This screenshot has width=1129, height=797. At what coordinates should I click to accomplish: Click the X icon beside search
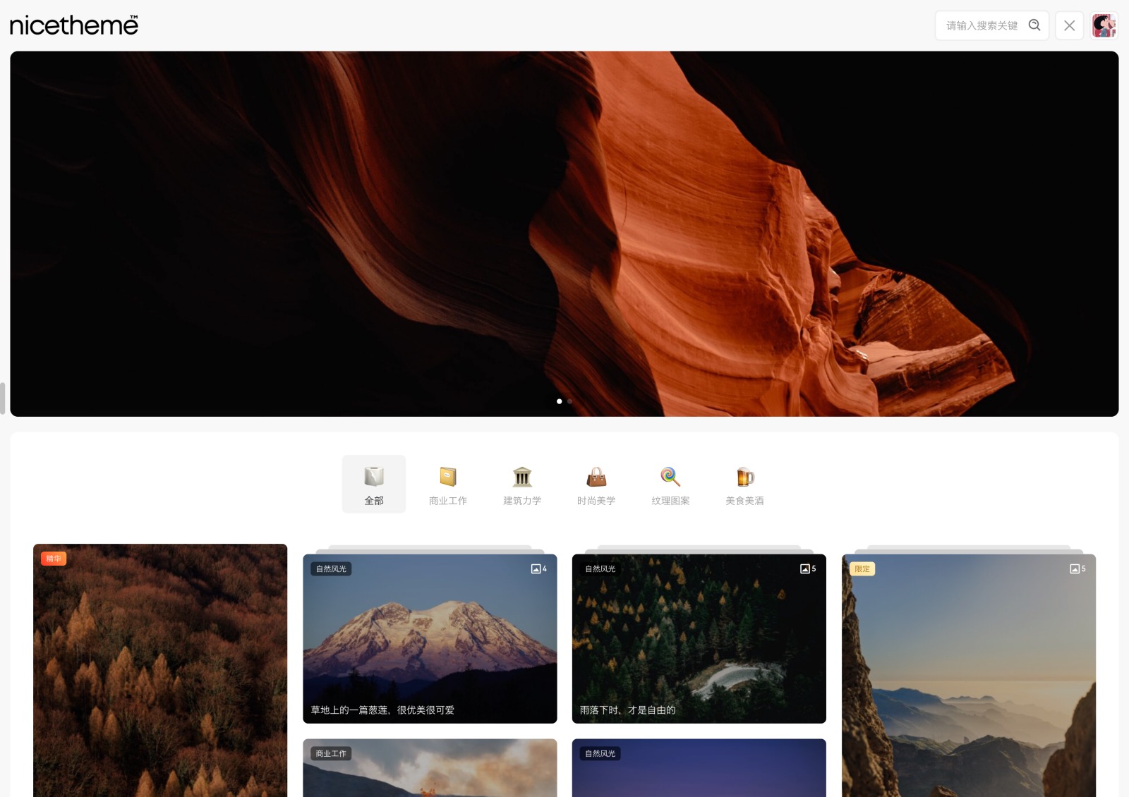click(x=1069, y=25)
